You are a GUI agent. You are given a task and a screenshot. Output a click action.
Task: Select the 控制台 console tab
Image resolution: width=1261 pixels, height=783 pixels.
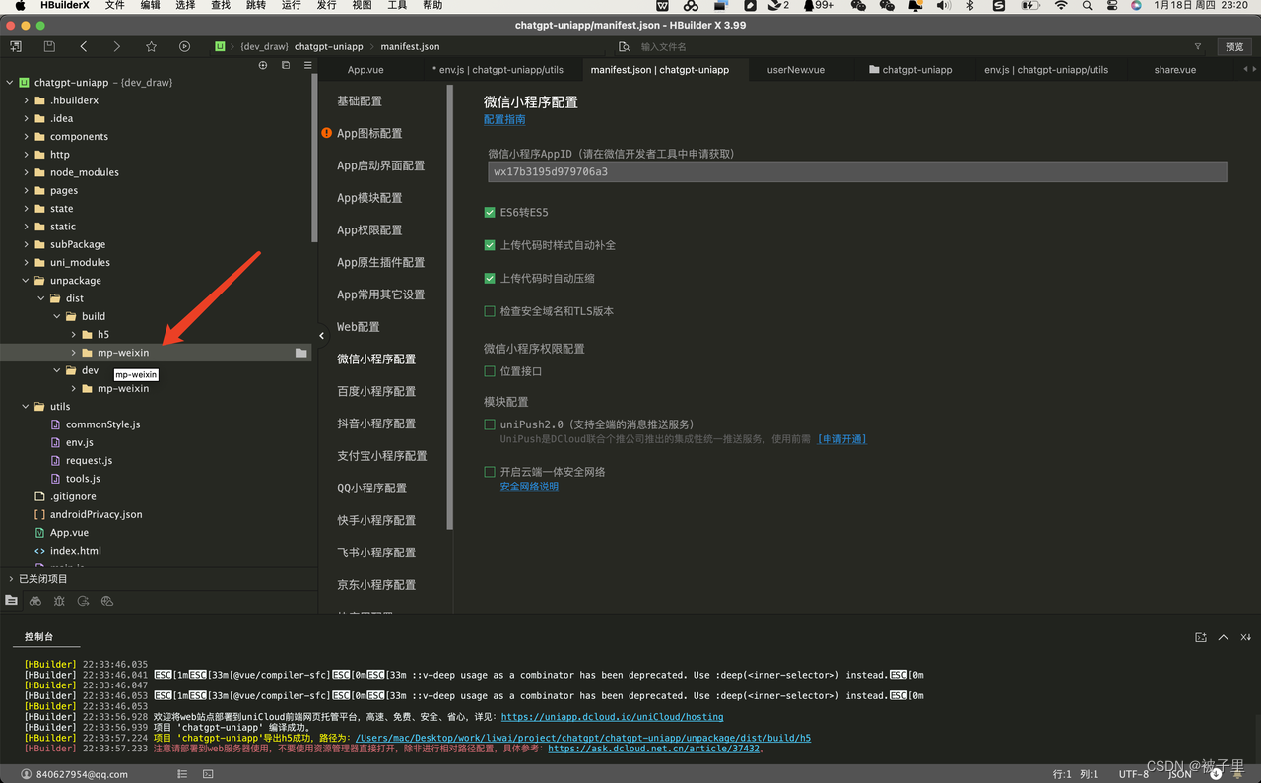coord(38,637)
